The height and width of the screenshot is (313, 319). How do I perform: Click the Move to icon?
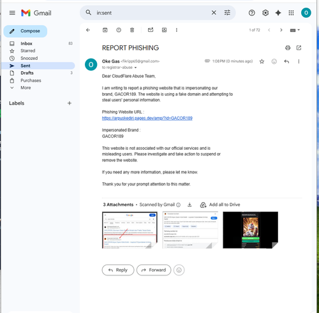tap(164, 30)
